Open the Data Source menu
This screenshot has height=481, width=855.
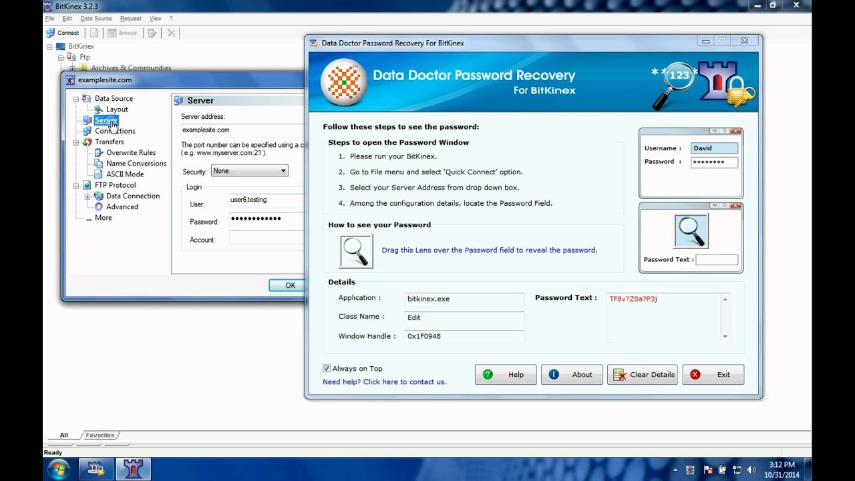click(x=96, y=19)
